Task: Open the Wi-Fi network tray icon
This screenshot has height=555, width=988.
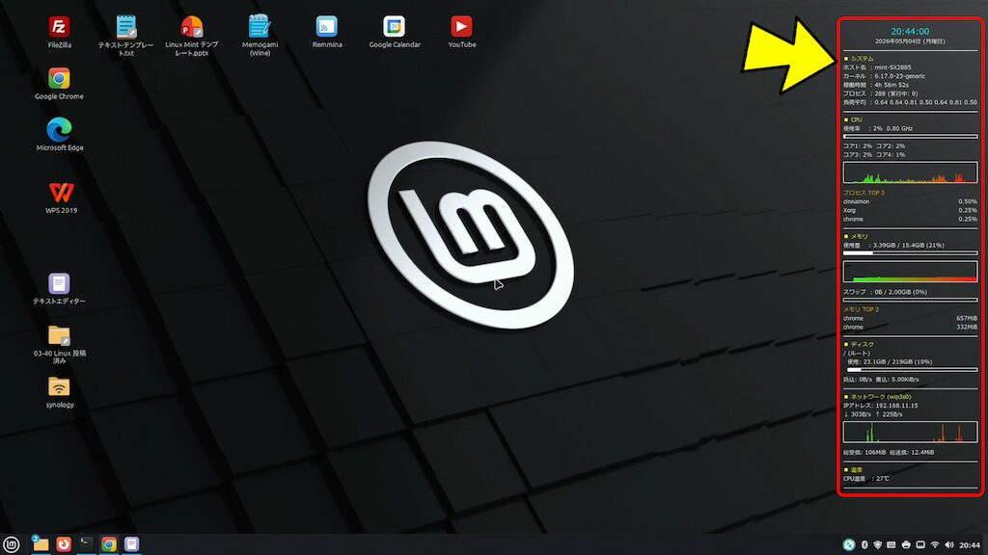Action: [935, 545]
